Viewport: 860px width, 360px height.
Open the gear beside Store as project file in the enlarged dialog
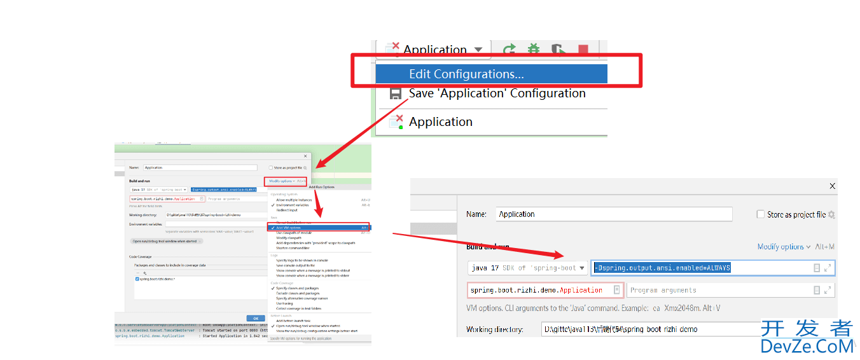[x=831, y=215]
